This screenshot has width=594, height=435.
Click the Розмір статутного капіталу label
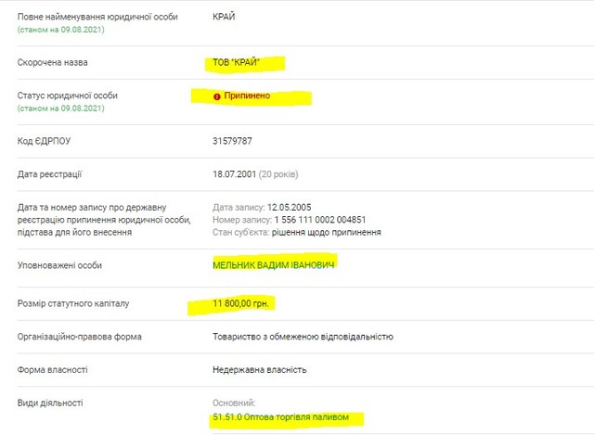pos(75,303)
